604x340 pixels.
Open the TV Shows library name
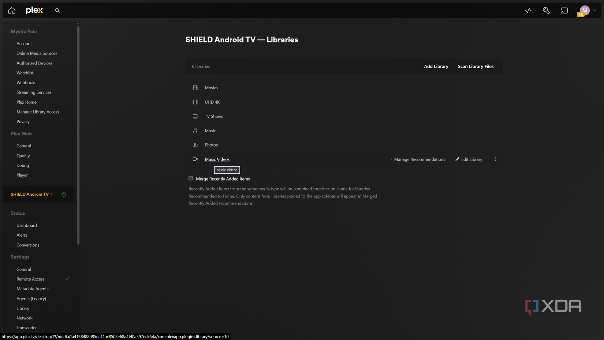tap(214, 117)
